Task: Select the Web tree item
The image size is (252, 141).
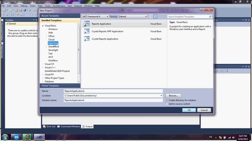Action: tap(50, 33)
